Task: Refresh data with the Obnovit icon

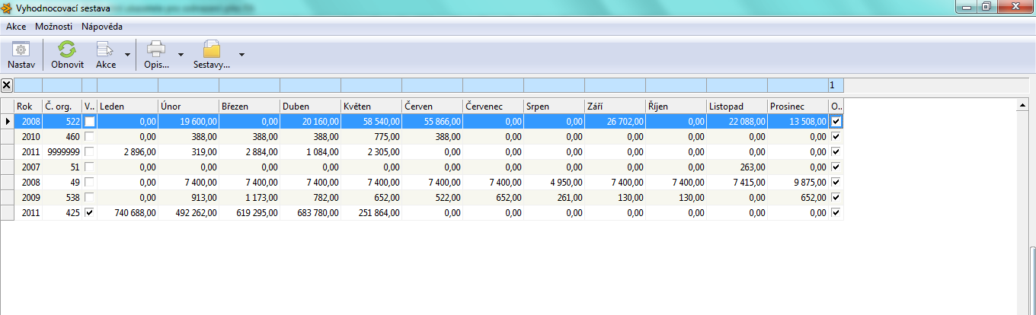Action: pyautogui.click(x=67, y=49)
